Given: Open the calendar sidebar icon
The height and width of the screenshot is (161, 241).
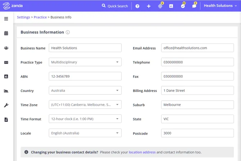Looking at the screenshot, I should [6, 33].
